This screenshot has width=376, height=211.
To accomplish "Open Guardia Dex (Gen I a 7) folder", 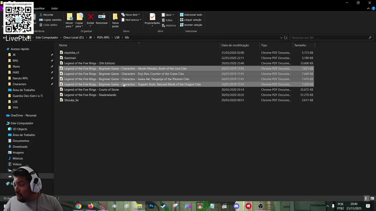I will (28, 96).
